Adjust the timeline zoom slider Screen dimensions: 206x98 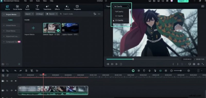click(x=180, y=71)
